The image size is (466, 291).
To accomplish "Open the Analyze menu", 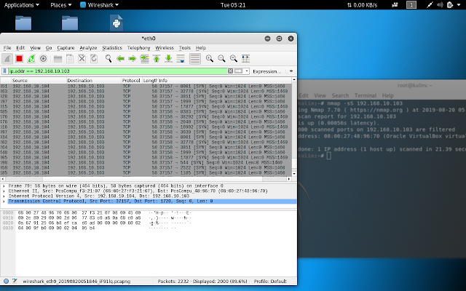I will 88,48.
